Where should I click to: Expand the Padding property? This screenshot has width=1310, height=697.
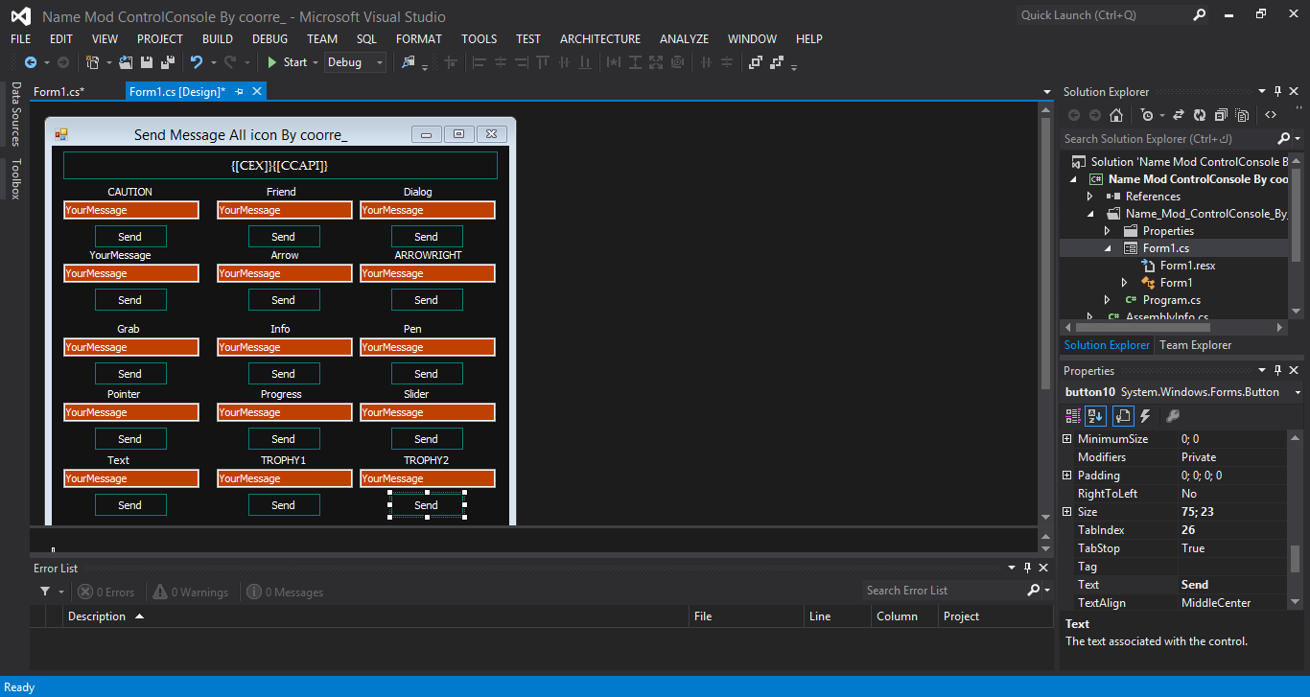click(x=1066, y=476)
